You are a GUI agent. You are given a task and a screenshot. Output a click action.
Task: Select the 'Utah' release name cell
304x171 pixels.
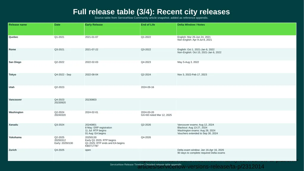coord(31,92)
